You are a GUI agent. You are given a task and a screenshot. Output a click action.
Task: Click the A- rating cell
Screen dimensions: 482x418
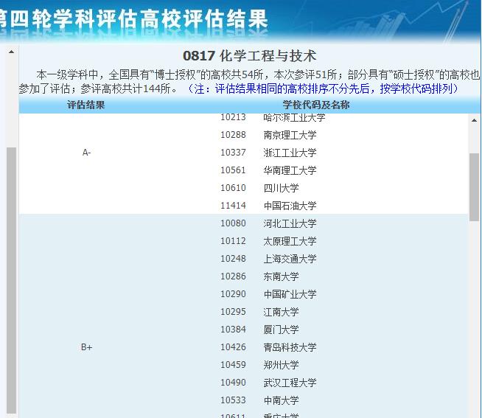[x=86, y=153]
